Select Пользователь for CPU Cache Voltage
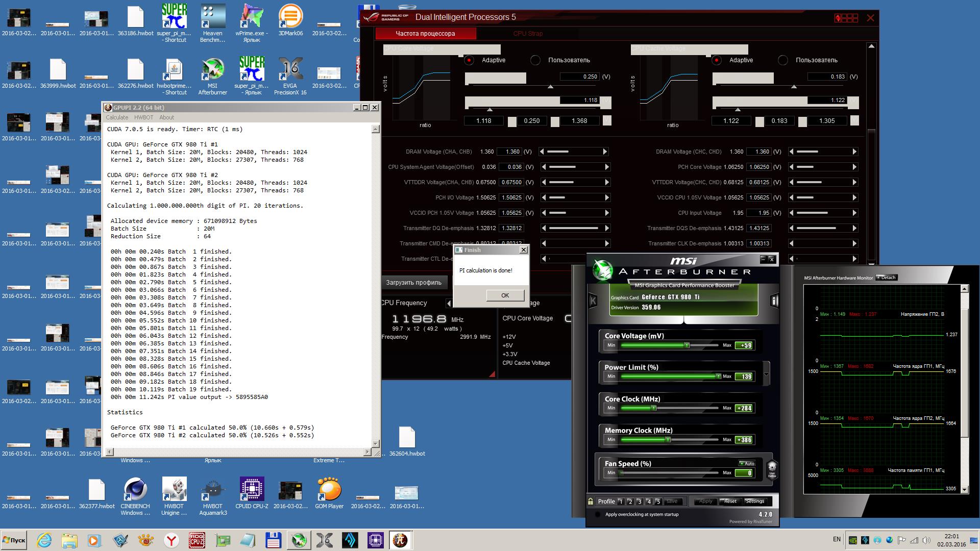The width and height of the screenshot is (980, 551). (783, 60)
